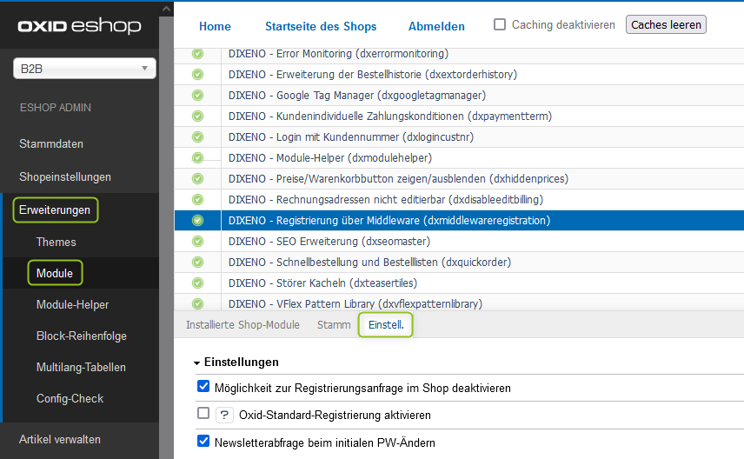
Task: Open the B2B shop selector dropdown
Action: coord(84,69)
